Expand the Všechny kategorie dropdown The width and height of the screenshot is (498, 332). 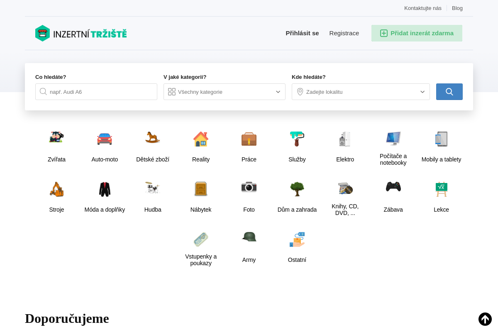pos(225,92)
